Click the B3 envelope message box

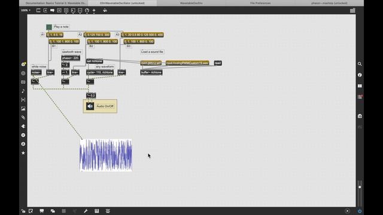tap(139, 42)
